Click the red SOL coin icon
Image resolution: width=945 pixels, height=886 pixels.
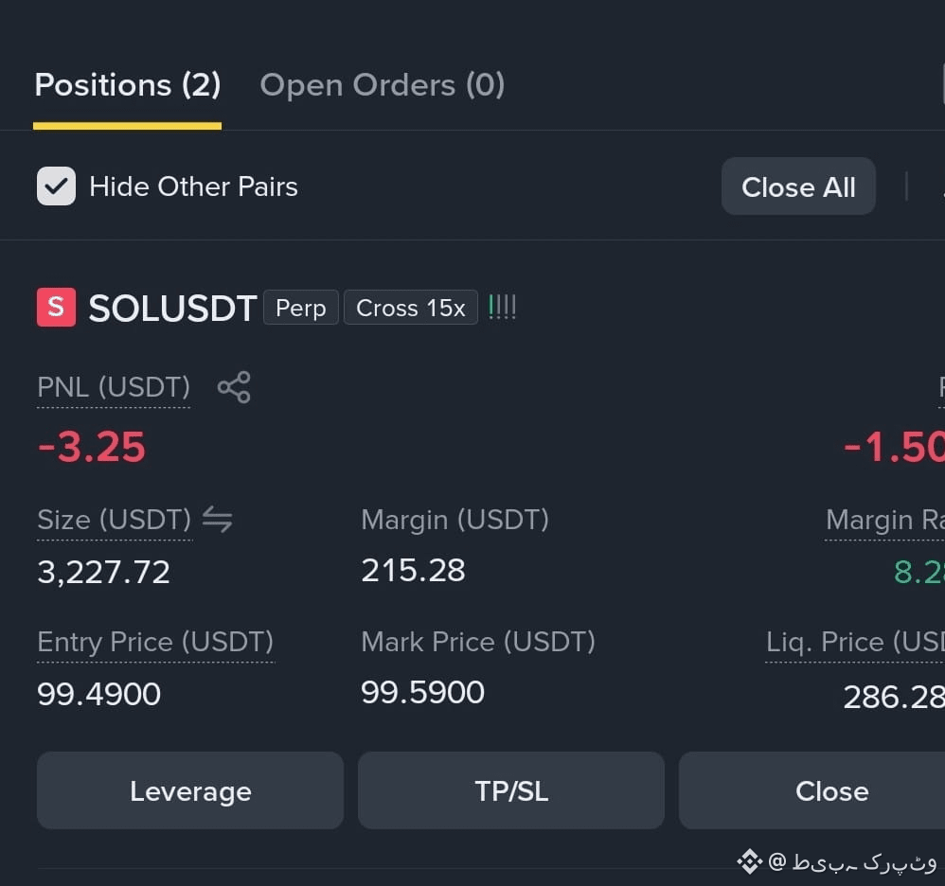pyautogui.click(x=56, y=308)
